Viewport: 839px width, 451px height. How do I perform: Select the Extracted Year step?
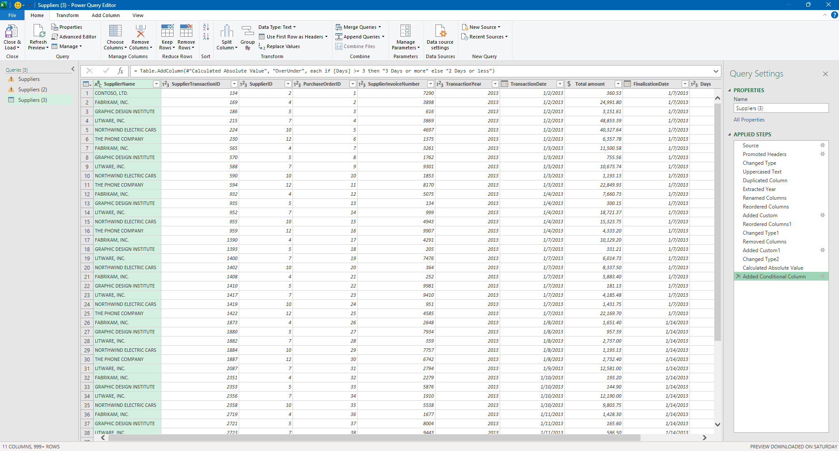click(x=759, y=189)
